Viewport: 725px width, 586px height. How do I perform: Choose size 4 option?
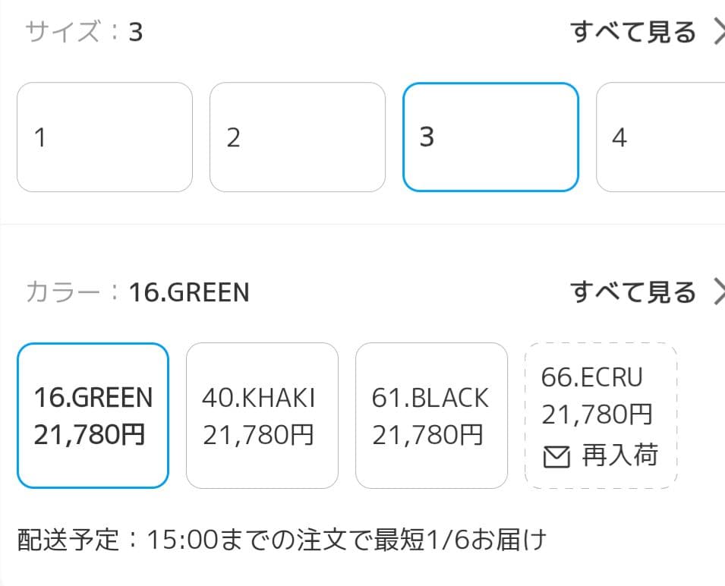(660, 137)
